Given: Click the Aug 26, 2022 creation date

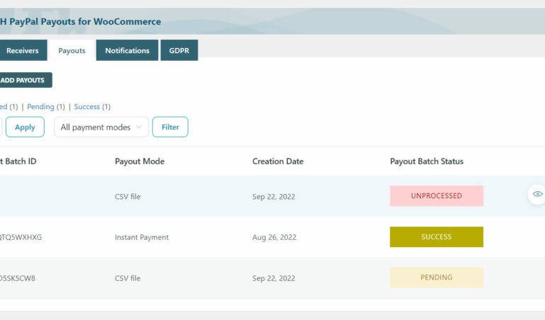Looking at the screenshot, I should point(274,237).
